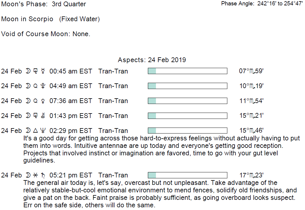Click the Saturn glyph in the 05:21 pm aspect
Viewport: 305px width, 210px height.
43,175
